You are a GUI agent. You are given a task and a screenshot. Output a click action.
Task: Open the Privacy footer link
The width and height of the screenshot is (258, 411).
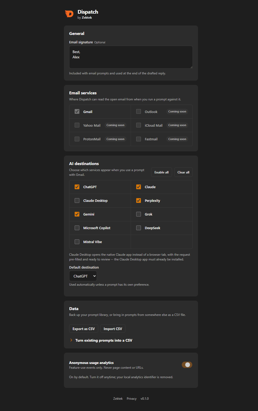[x=131, y=399]
